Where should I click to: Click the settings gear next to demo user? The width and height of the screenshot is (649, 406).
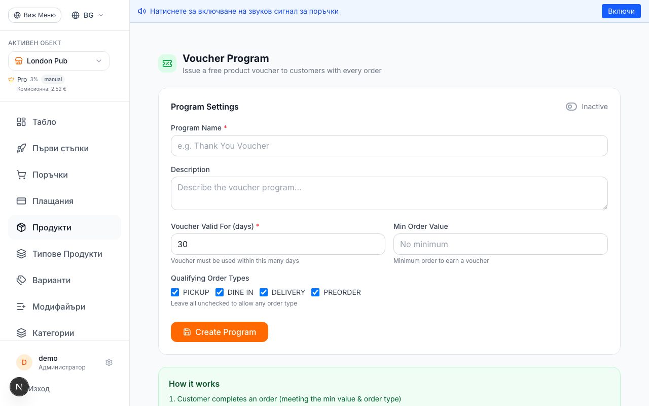[x=109, y=362]
